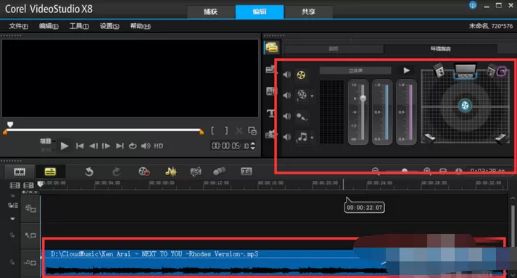The image size is (517, 278).
Task: Select the overlay track #1 icon in mixer
Action: coord(302,95)
